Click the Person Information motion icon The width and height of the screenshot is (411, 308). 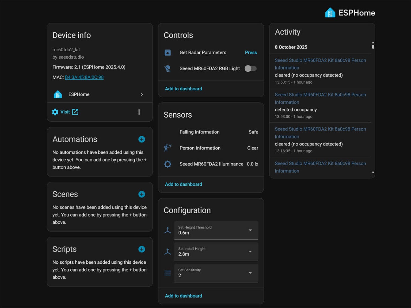point(168,148)
